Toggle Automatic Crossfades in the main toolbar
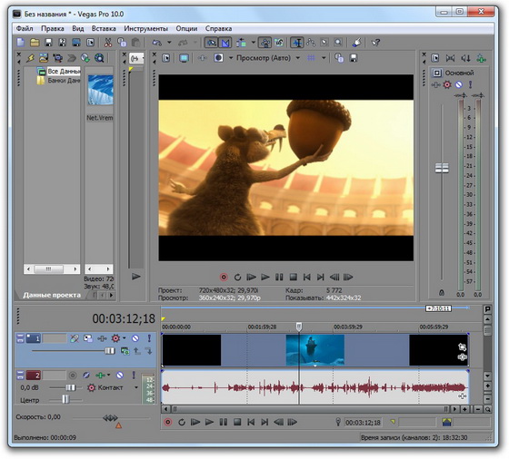Image resolution: width=509 pixels, height=459 pixels. 225,43
